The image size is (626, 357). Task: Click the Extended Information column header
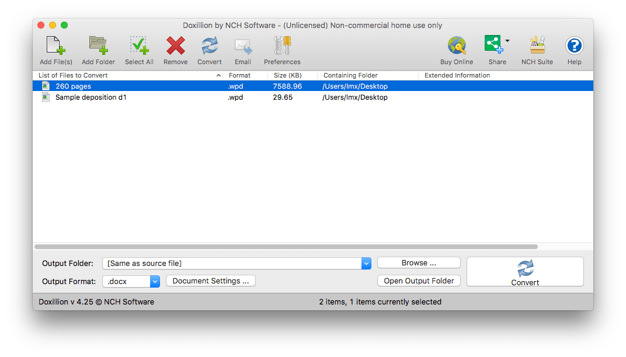[457, 75]
